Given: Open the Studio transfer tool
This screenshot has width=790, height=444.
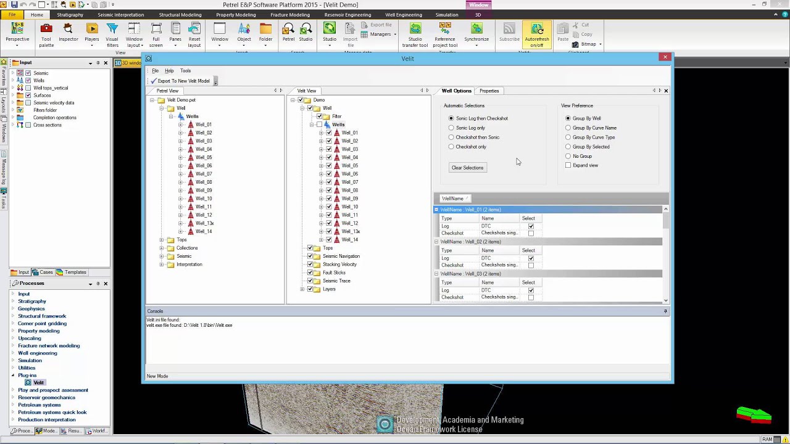Looking at the screenshot, I should pyautogui.click(x=415, y=35).
